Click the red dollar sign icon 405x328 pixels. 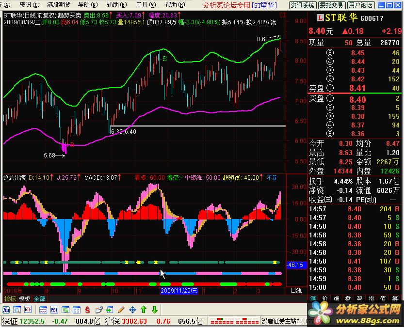tap(88, 310)
